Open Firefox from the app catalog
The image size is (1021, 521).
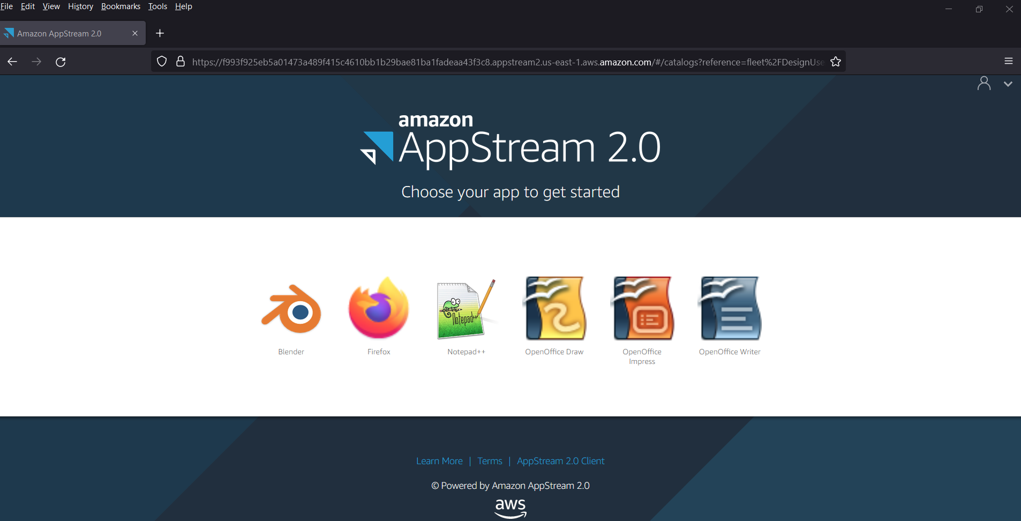click(378, 309)
